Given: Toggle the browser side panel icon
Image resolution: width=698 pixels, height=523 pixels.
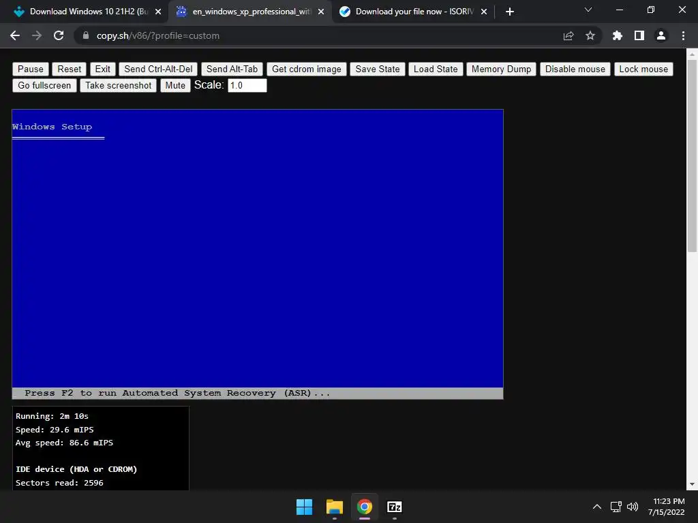Looking at the screenshot, I should tap(639, 35).
